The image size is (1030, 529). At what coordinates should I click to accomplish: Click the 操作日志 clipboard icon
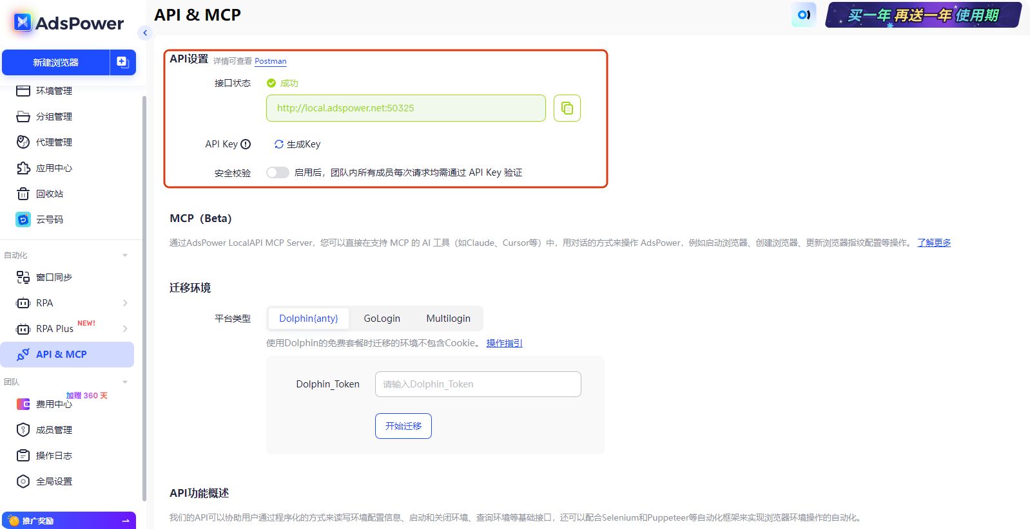[23, 456]
